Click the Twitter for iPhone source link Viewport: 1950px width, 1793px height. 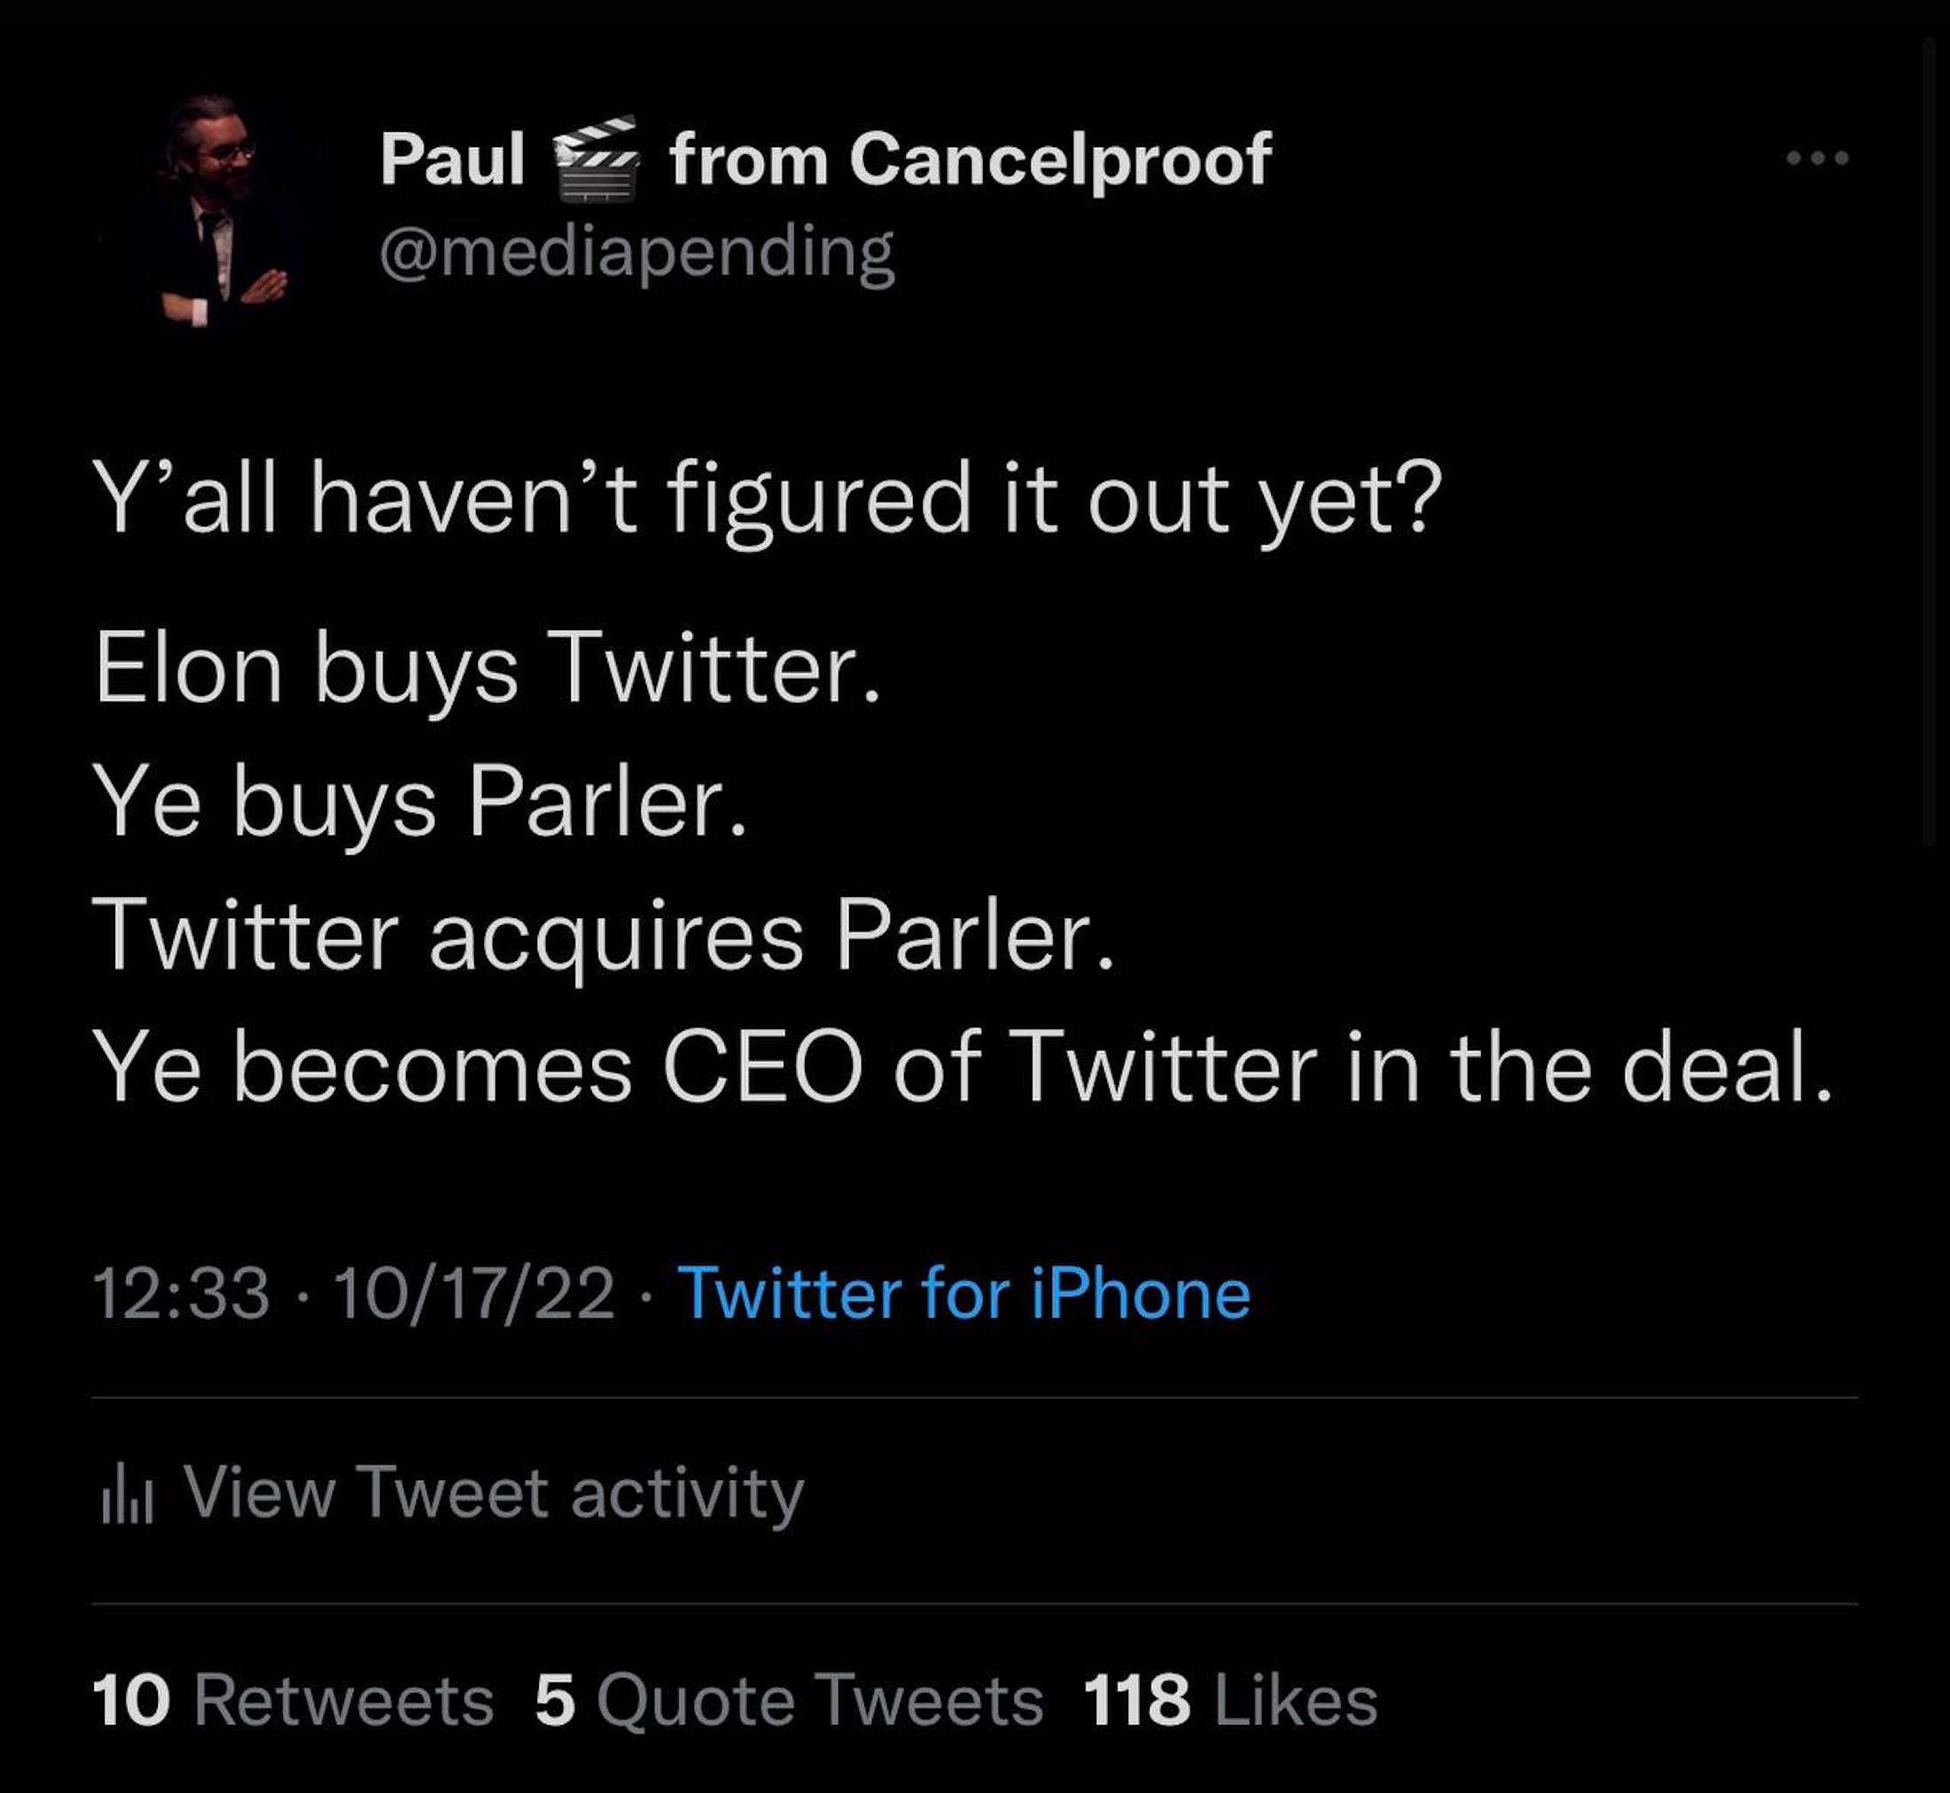tap(963, 1293)
